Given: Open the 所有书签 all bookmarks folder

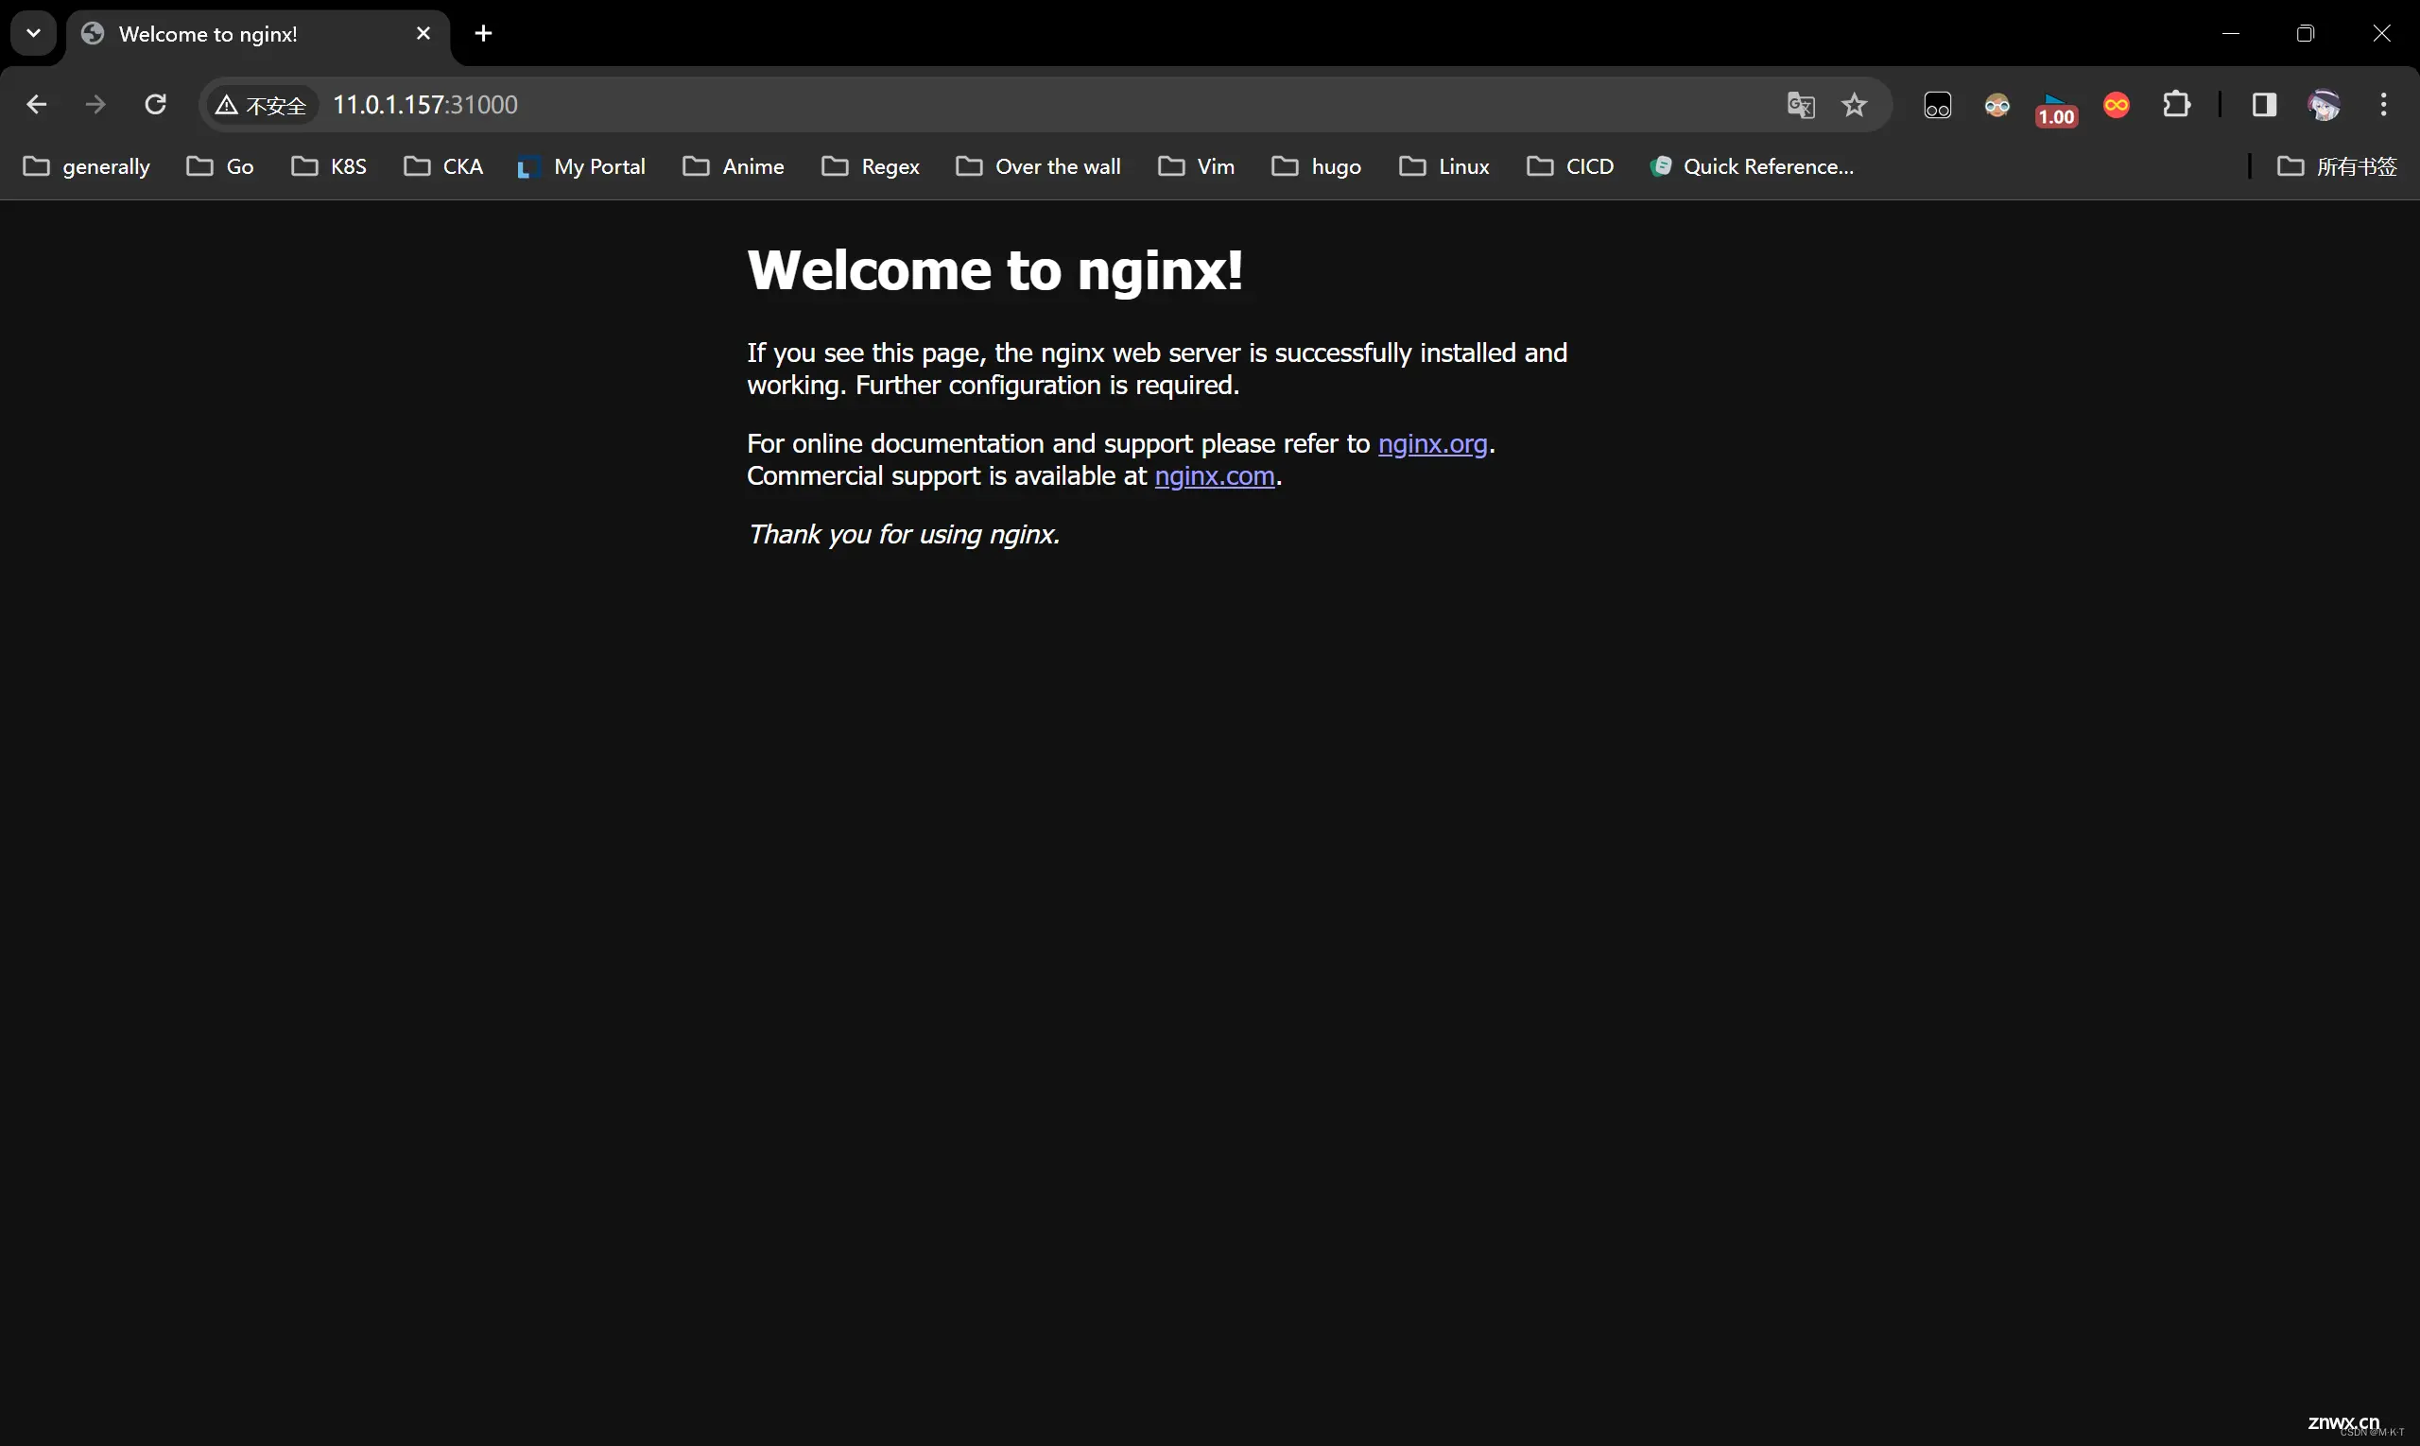Looking at the screenshot, I should pyautogui.click(x=2337, y=166).
